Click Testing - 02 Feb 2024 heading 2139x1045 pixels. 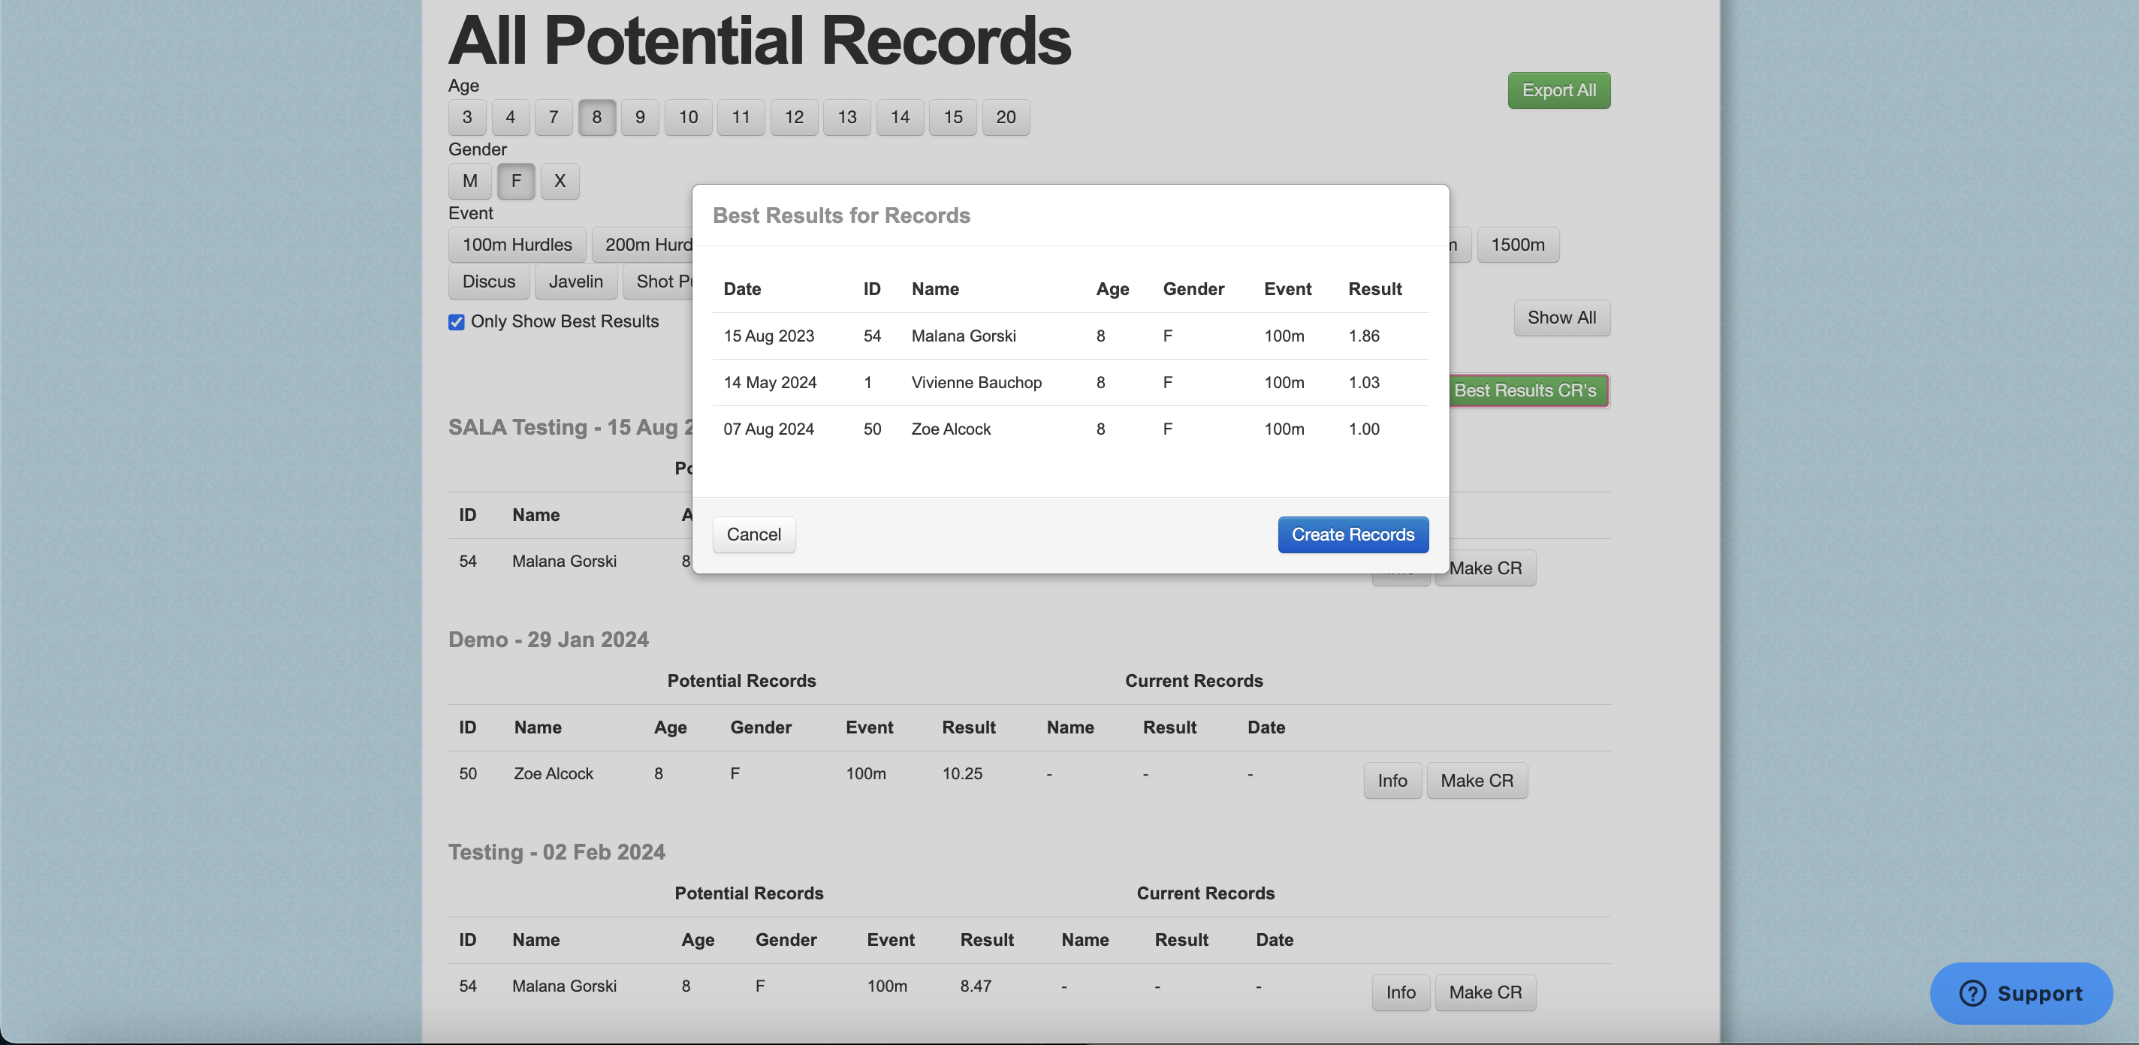point(557,852)
